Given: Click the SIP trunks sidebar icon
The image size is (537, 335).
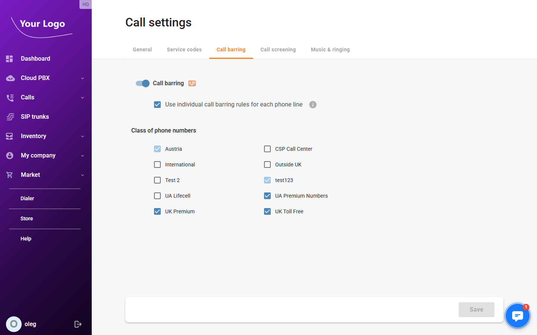Looking at the screenshot, I should pos(10,117).
